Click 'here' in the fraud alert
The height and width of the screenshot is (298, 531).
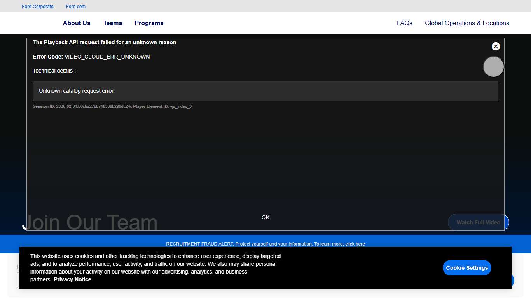360,244
